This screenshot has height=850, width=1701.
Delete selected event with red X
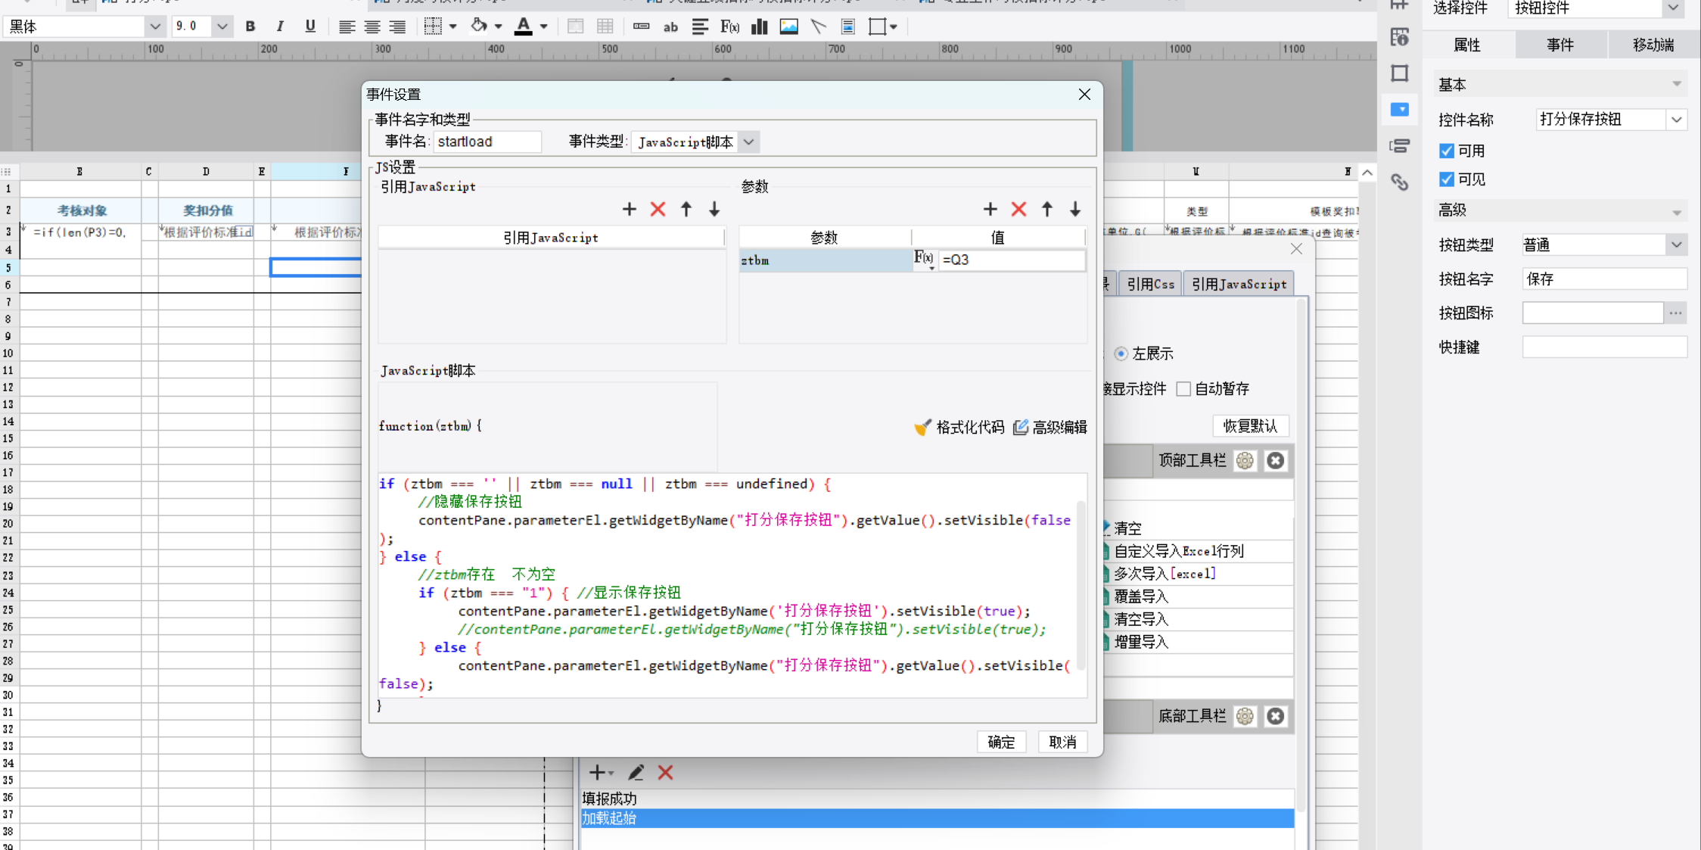click(x=665, y=772)
